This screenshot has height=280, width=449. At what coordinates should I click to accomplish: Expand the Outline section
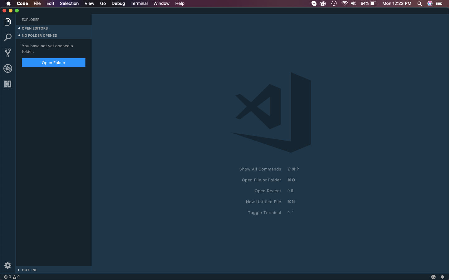coord(54,270)
